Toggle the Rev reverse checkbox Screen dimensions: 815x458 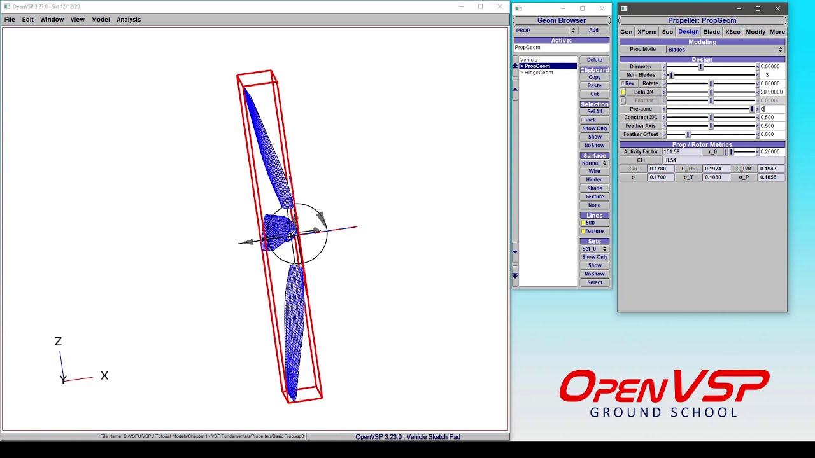click(628, 83)
